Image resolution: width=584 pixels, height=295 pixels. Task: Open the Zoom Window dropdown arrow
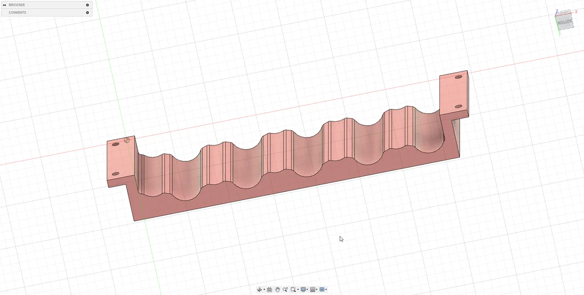click(x=298, y=289)
